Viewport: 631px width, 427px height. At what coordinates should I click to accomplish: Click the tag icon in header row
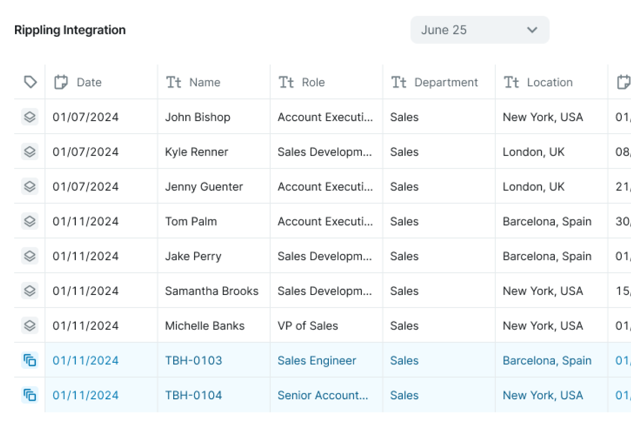pos(30,82)
